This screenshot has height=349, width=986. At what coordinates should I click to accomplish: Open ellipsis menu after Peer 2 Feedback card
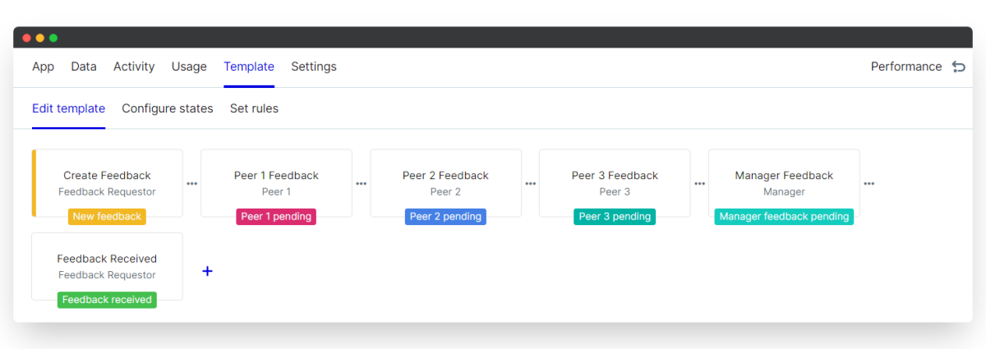tap(530, 184)
